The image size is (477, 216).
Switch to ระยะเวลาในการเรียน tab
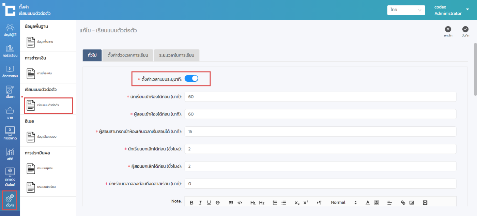(x=176, y=55)
